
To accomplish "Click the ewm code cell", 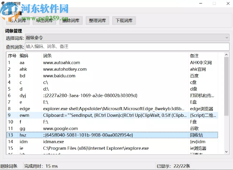I will tap(24, 115).
